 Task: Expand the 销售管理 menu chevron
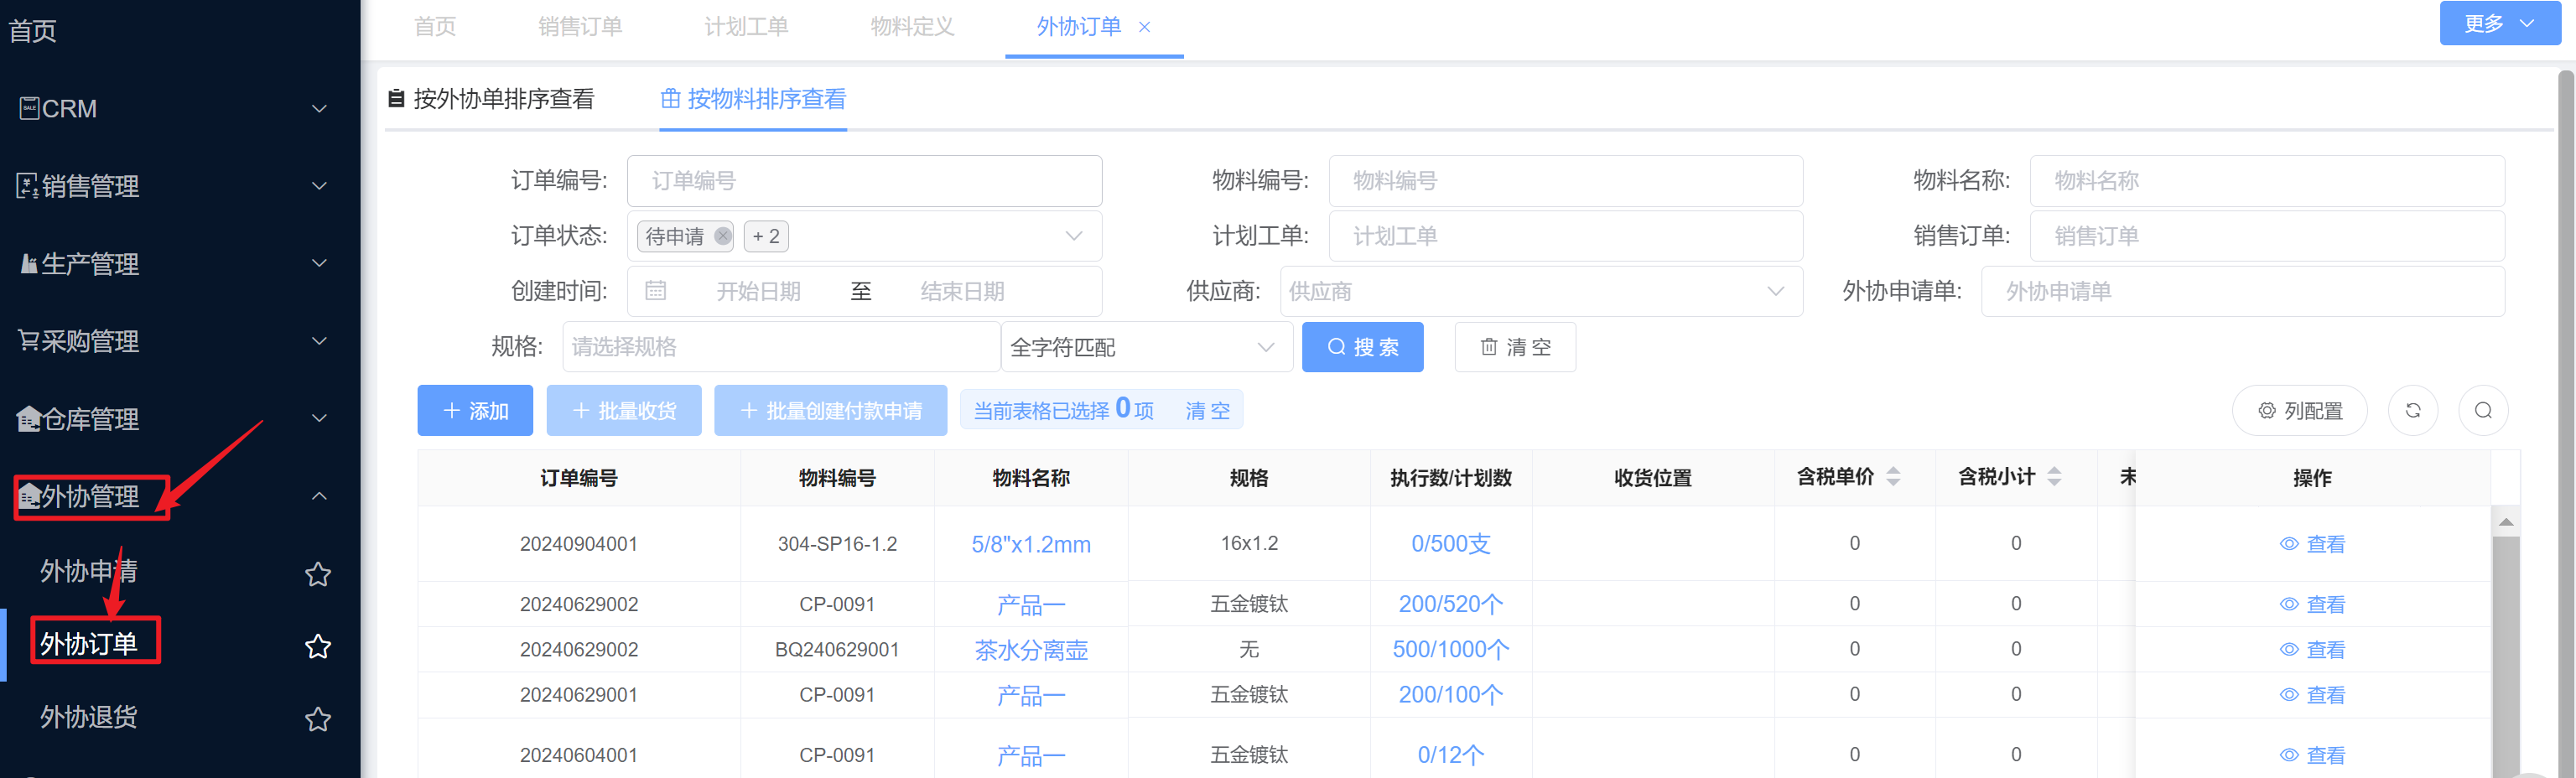tap(319, 185)
